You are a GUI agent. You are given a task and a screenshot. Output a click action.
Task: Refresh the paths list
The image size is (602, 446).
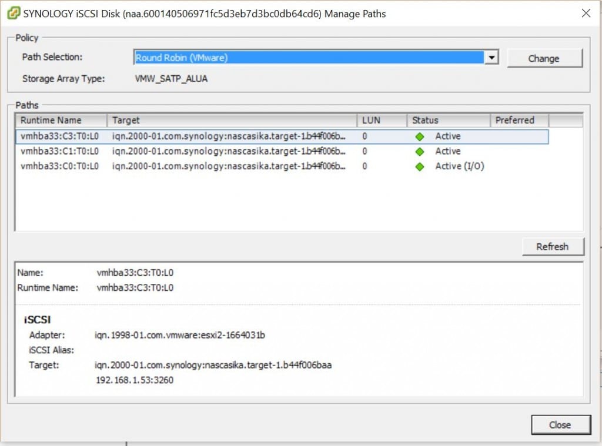(x=552, y=247)
